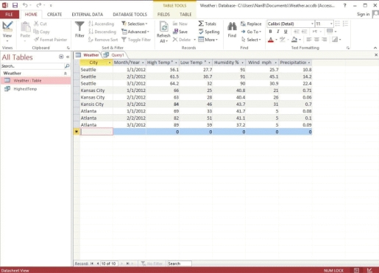Screen dimensions: 379x273
Task: Select the Totals sigma icon
Action: click(201, 24)
